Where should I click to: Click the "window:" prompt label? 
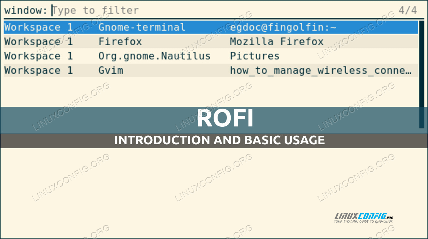[x=25, y=10]
